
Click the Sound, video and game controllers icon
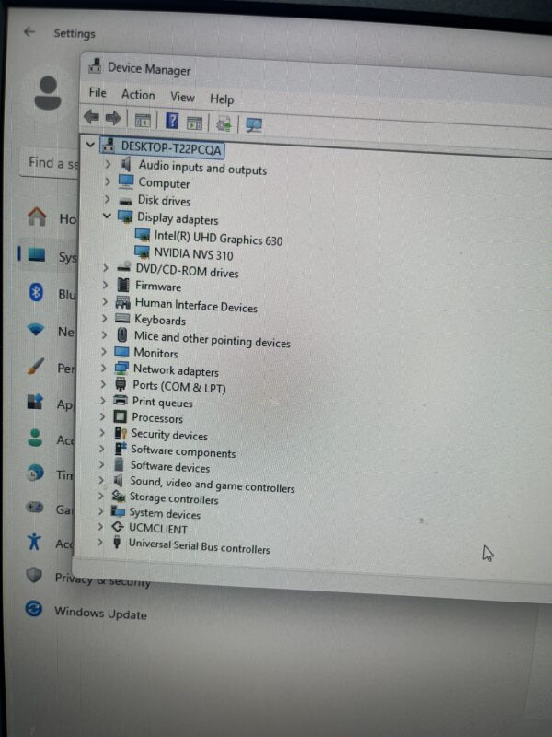coord(119,480)
